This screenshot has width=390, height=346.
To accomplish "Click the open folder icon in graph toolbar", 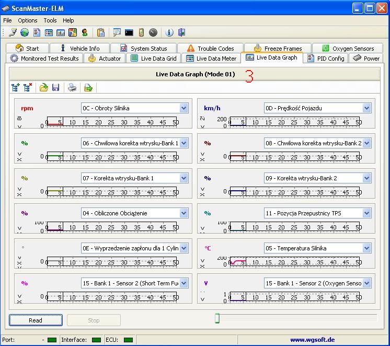I will tap(44, 88).
